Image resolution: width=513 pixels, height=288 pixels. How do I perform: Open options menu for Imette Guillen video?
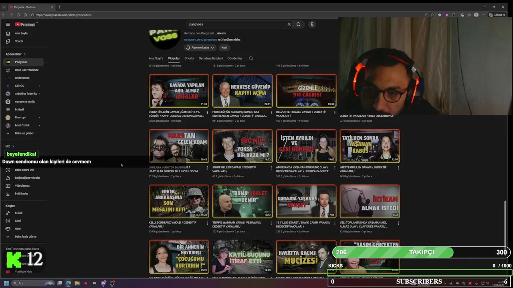tap(398, 168)
